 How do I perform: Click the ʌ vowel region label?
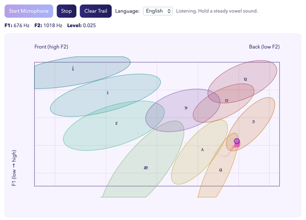(202, 150)
